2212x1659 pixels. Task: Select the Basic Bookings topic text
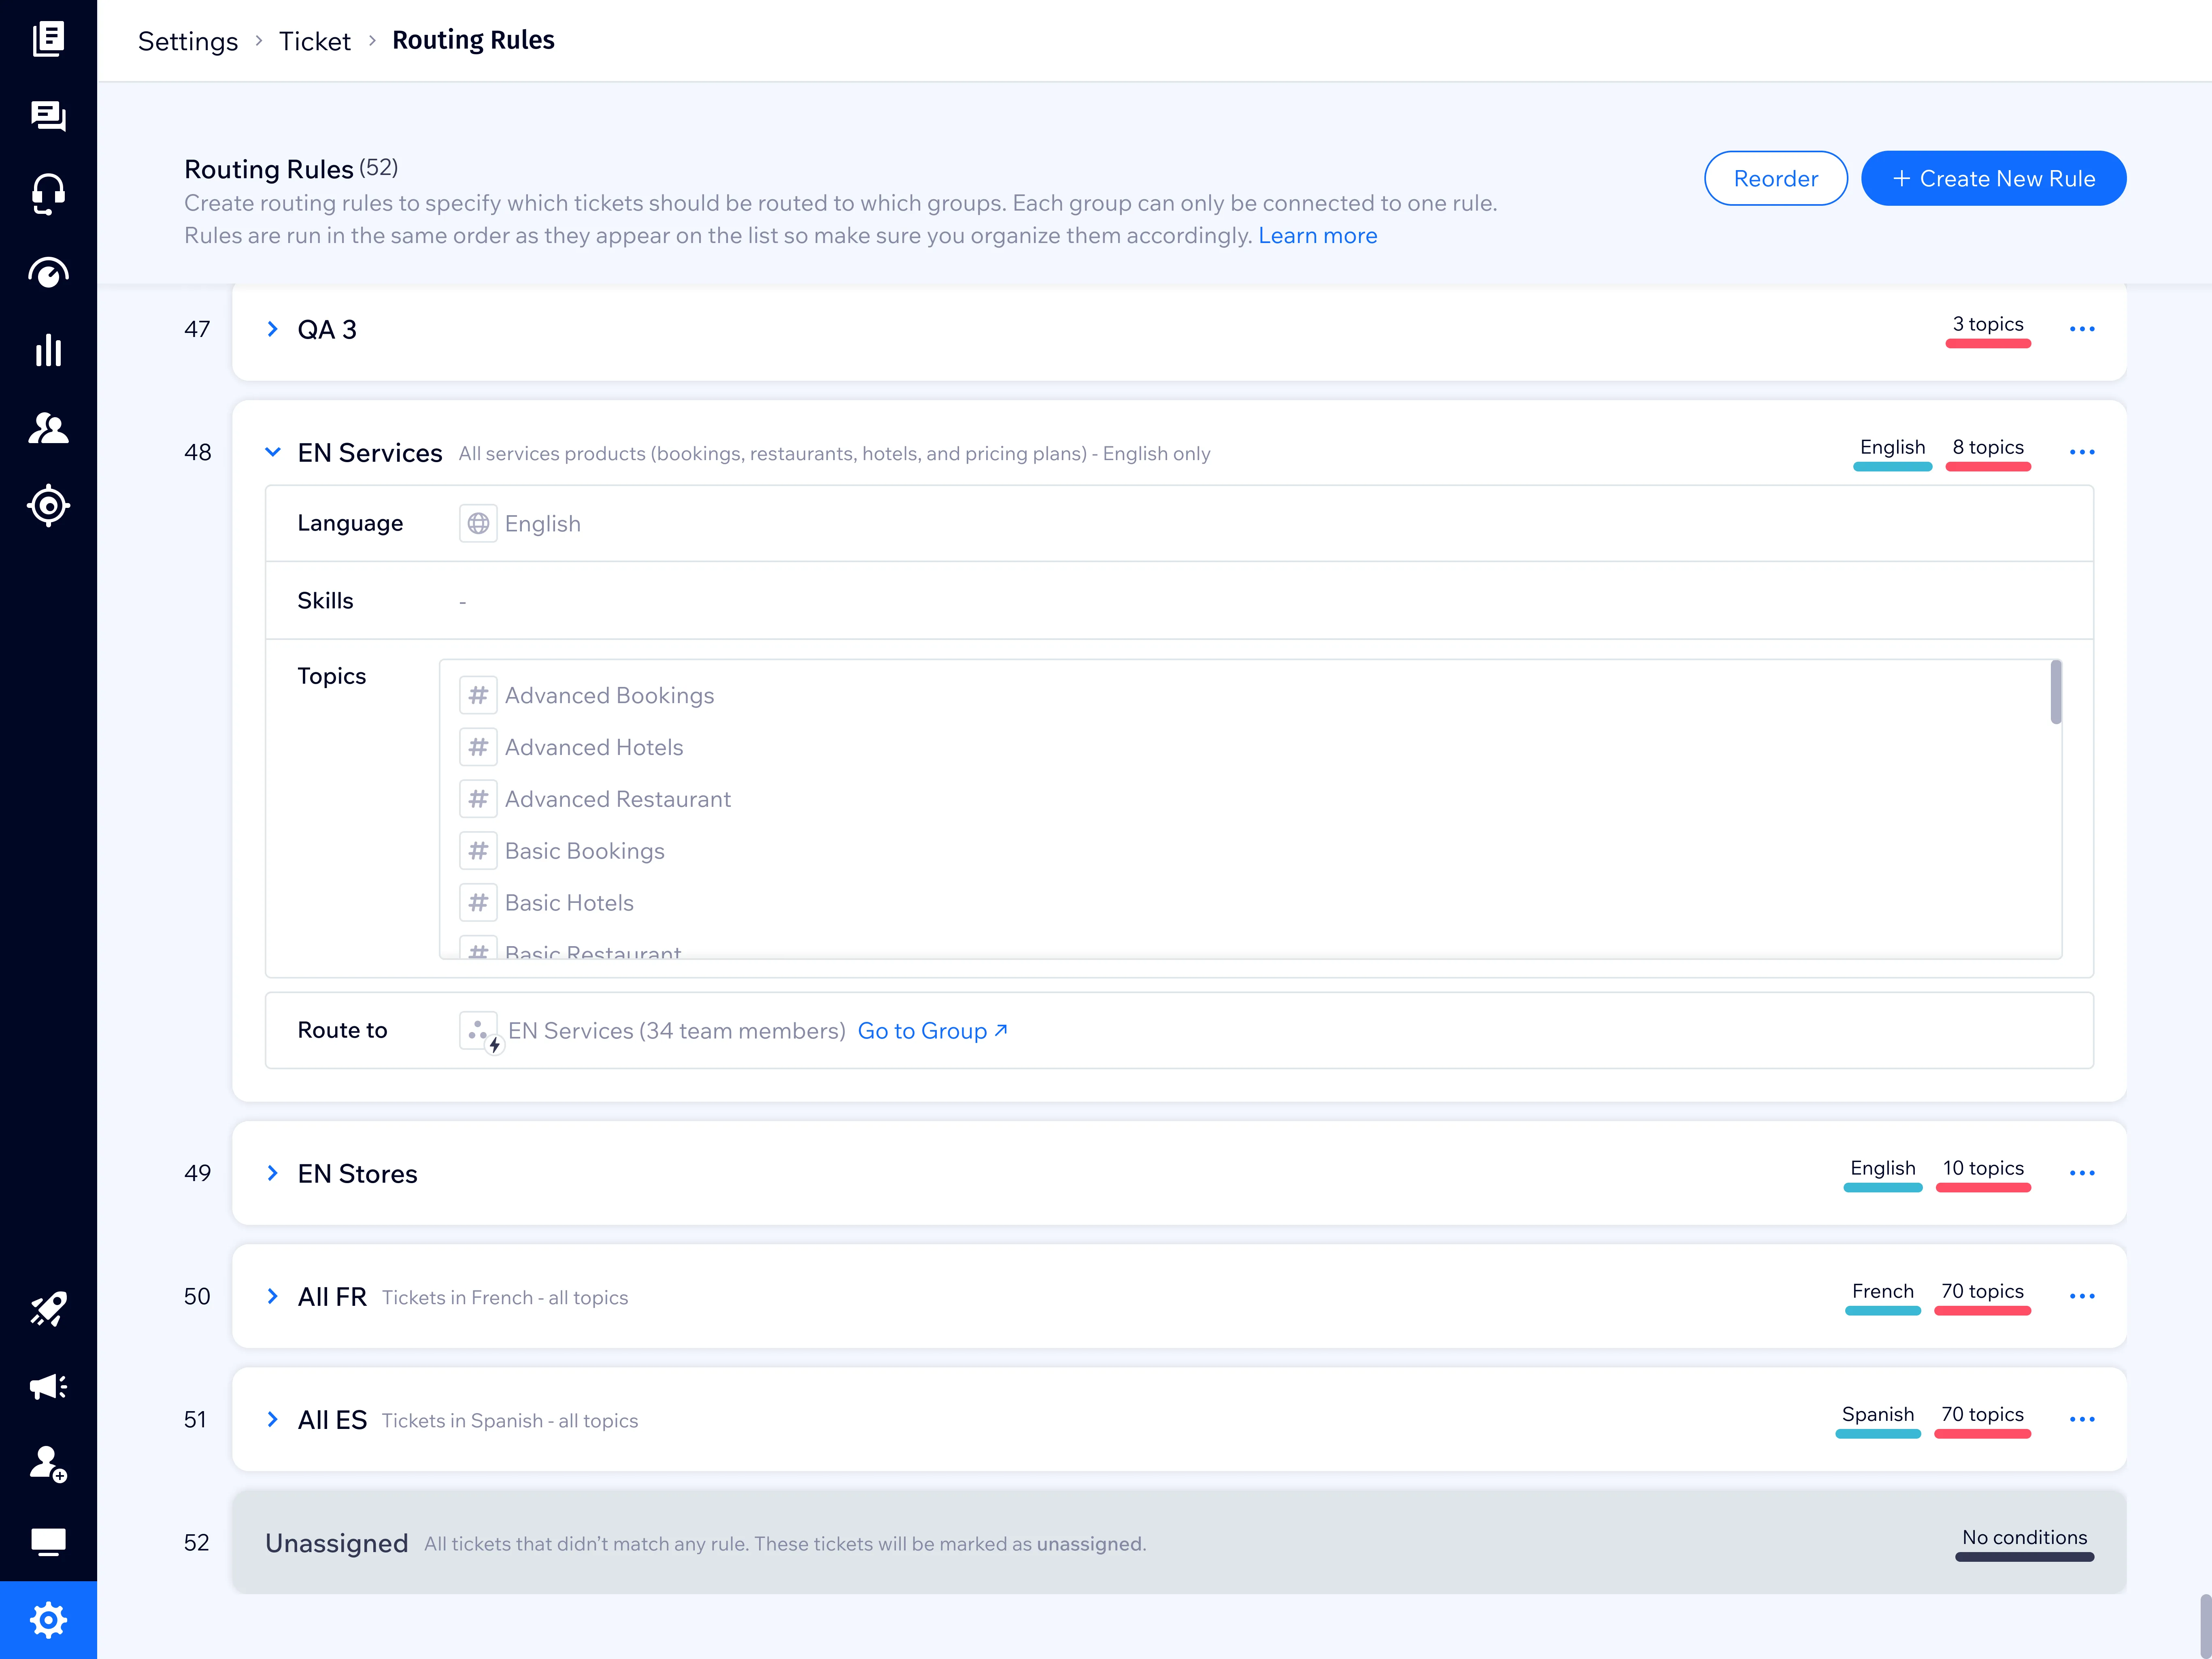pos(584,851)
